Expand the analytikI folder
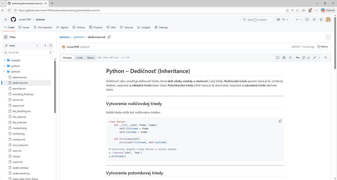Image resolution: width=337 pixels, height=180 pixels. [x=4, y=60]
